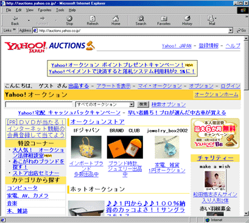Click the Go button beside address bar
Screen dimensions: 249x223
tap(242, 30)
